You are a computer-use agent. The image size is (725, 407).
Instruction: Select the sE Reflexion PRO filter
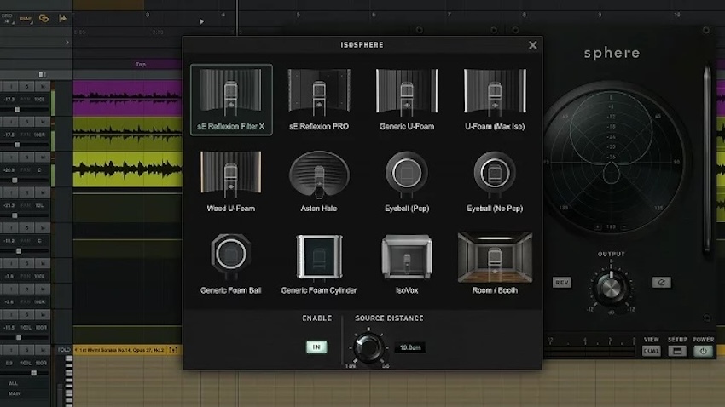pos(319,100)
